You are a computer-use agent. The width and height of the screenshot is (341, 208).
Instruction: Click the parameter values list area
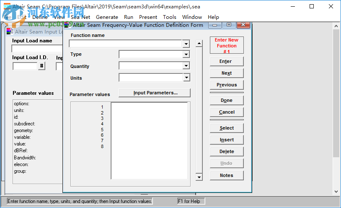click(149, 141)
